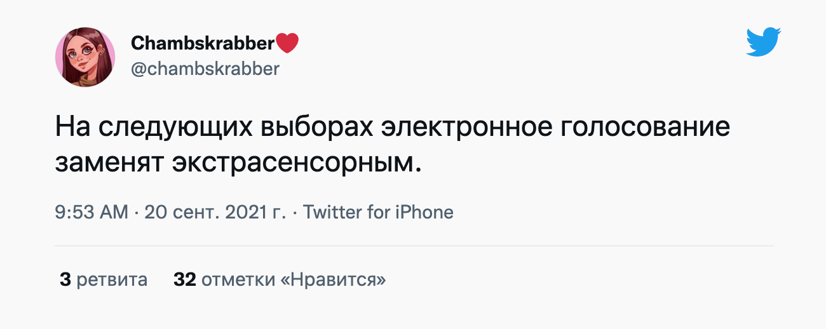Click the @chambskrabber handle

tap(205, 69)
